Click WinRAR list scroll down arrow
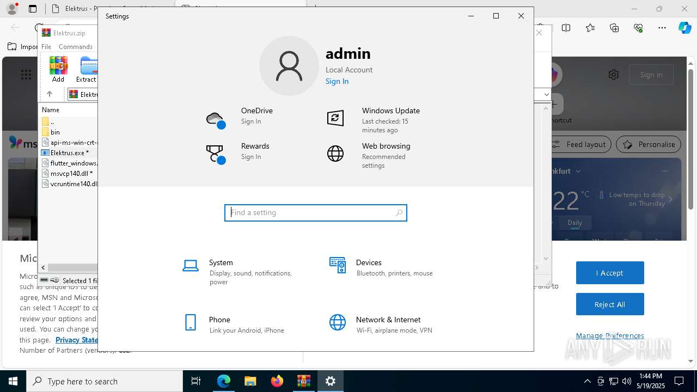This screenshot has width=697, height=392. click(546, 259)
